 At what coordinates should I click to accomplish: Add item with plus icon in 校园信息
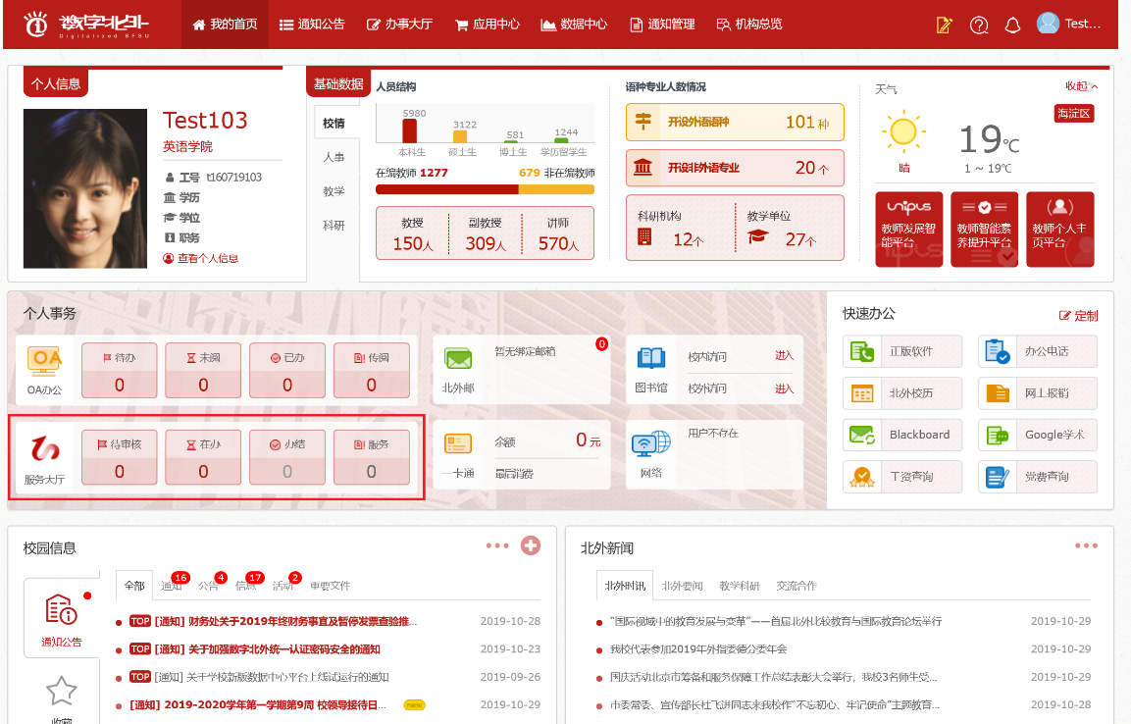tap(531, 545)
